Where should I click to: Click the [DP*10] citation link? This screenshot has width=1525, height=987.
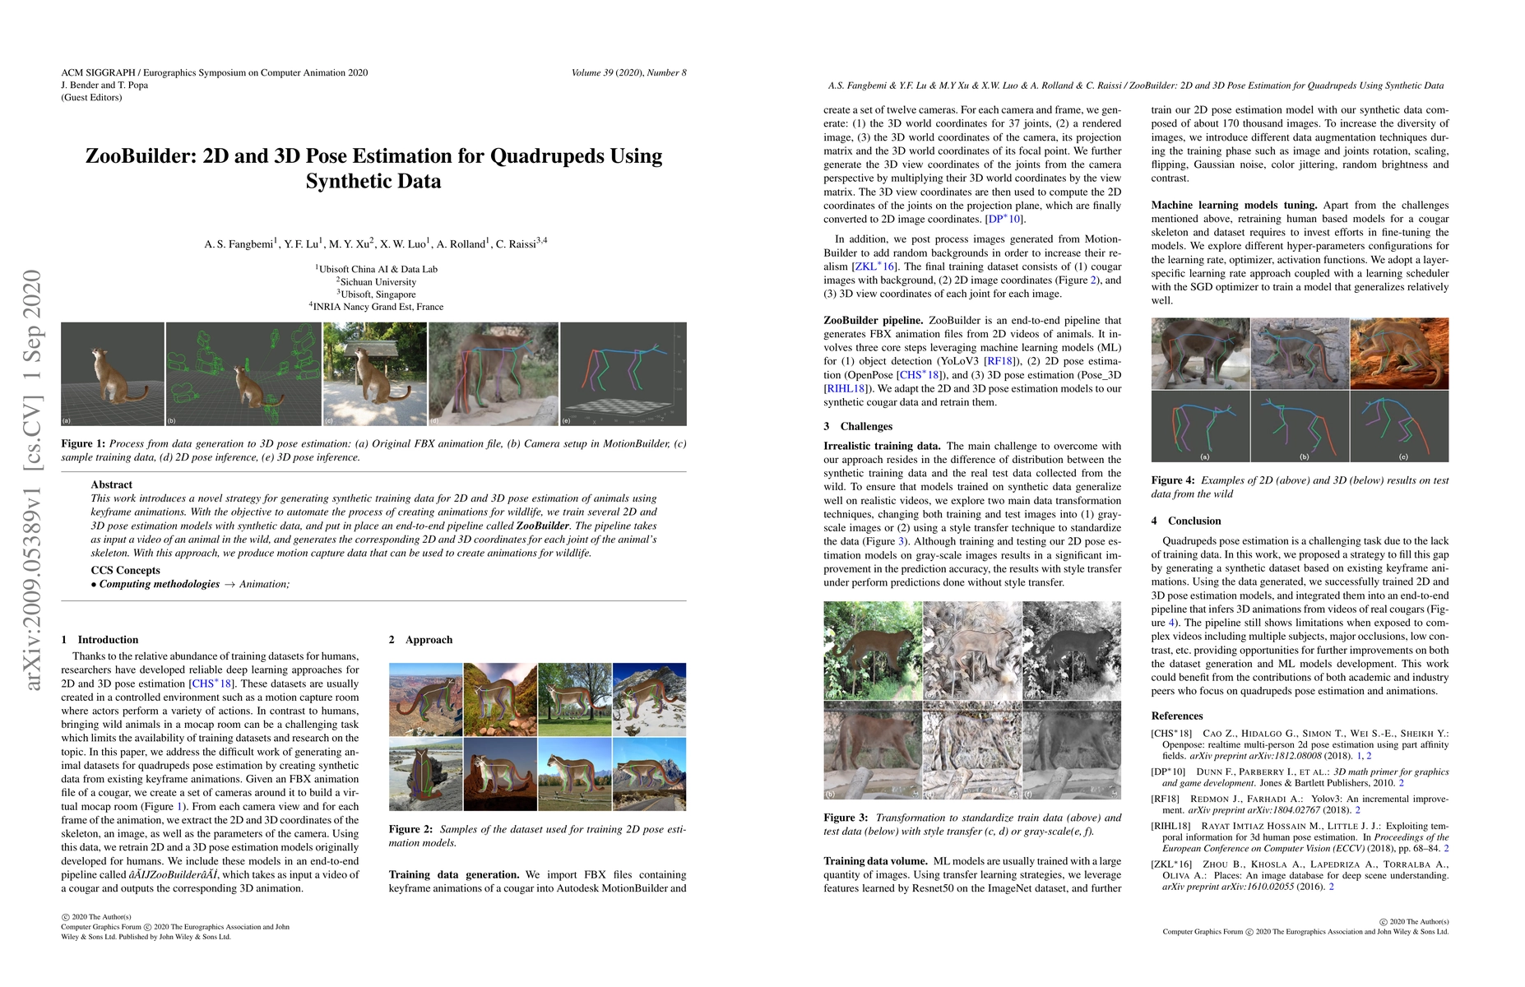point(1004,220)
